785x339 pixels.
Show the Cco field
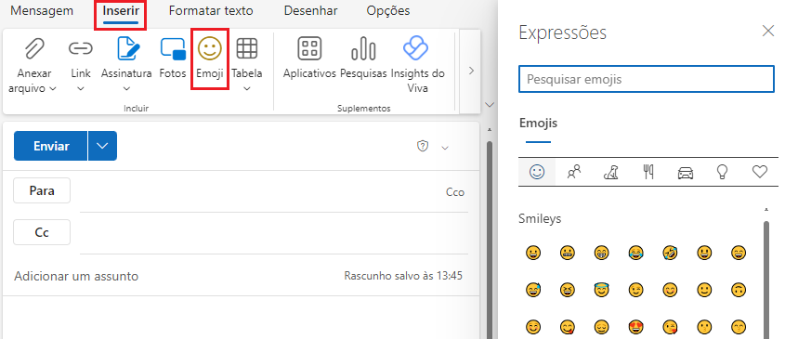(x=455, y=192)
